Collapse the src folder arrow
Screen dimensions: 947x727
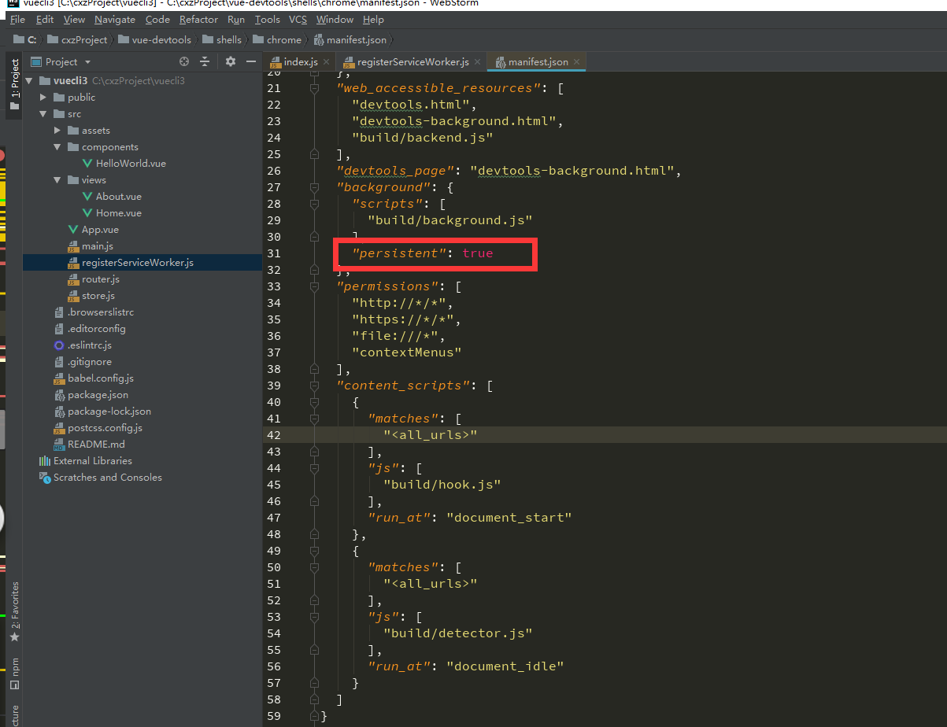click(x=44, y=114)
